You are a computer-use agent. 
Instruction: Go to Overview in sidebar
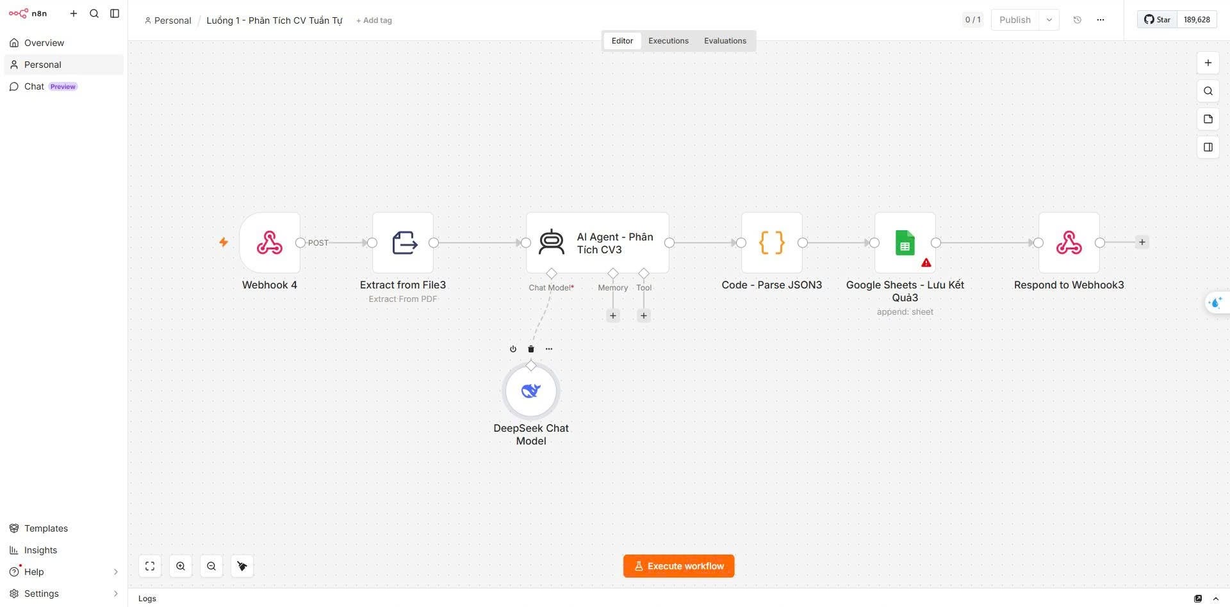(x=63, y=43)
